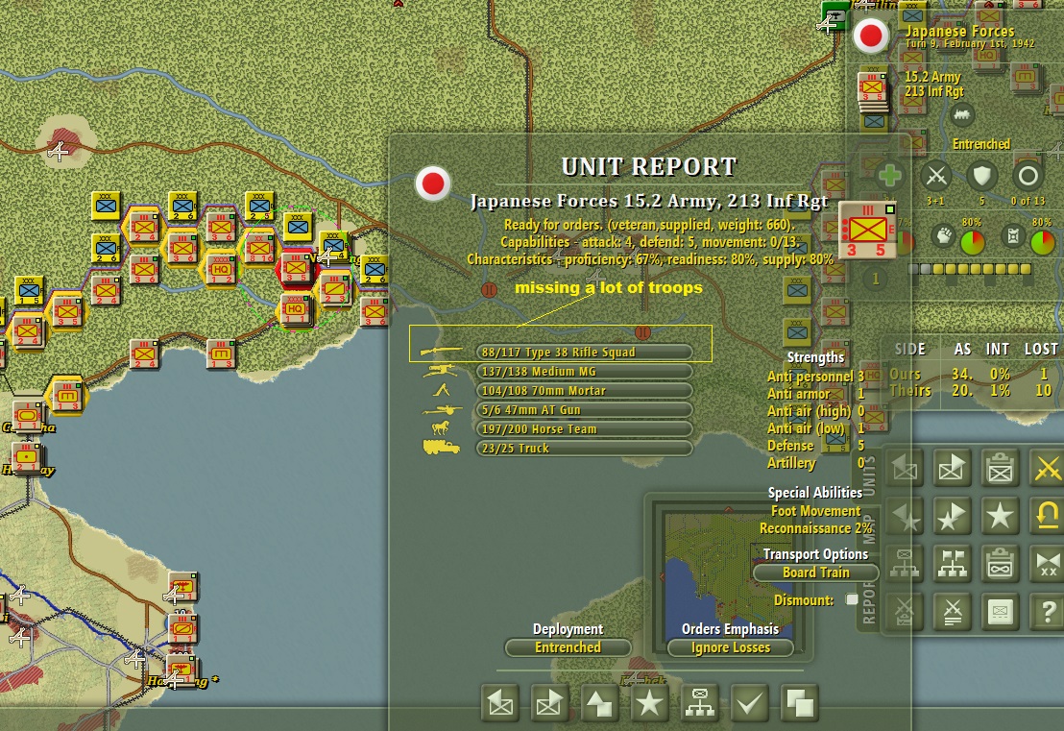Open unit clipboard report icon in side panel
Screen dimensions: 1064x731
pos(1000,467)
